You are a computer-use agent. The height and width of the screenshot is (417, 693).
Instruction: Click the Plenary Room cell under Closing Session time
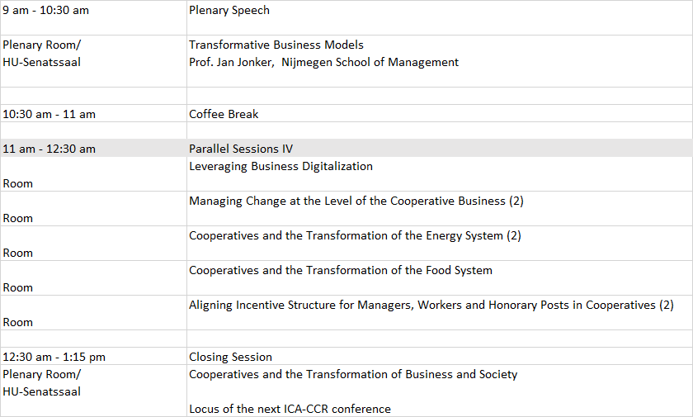click(x=42, y=383)
